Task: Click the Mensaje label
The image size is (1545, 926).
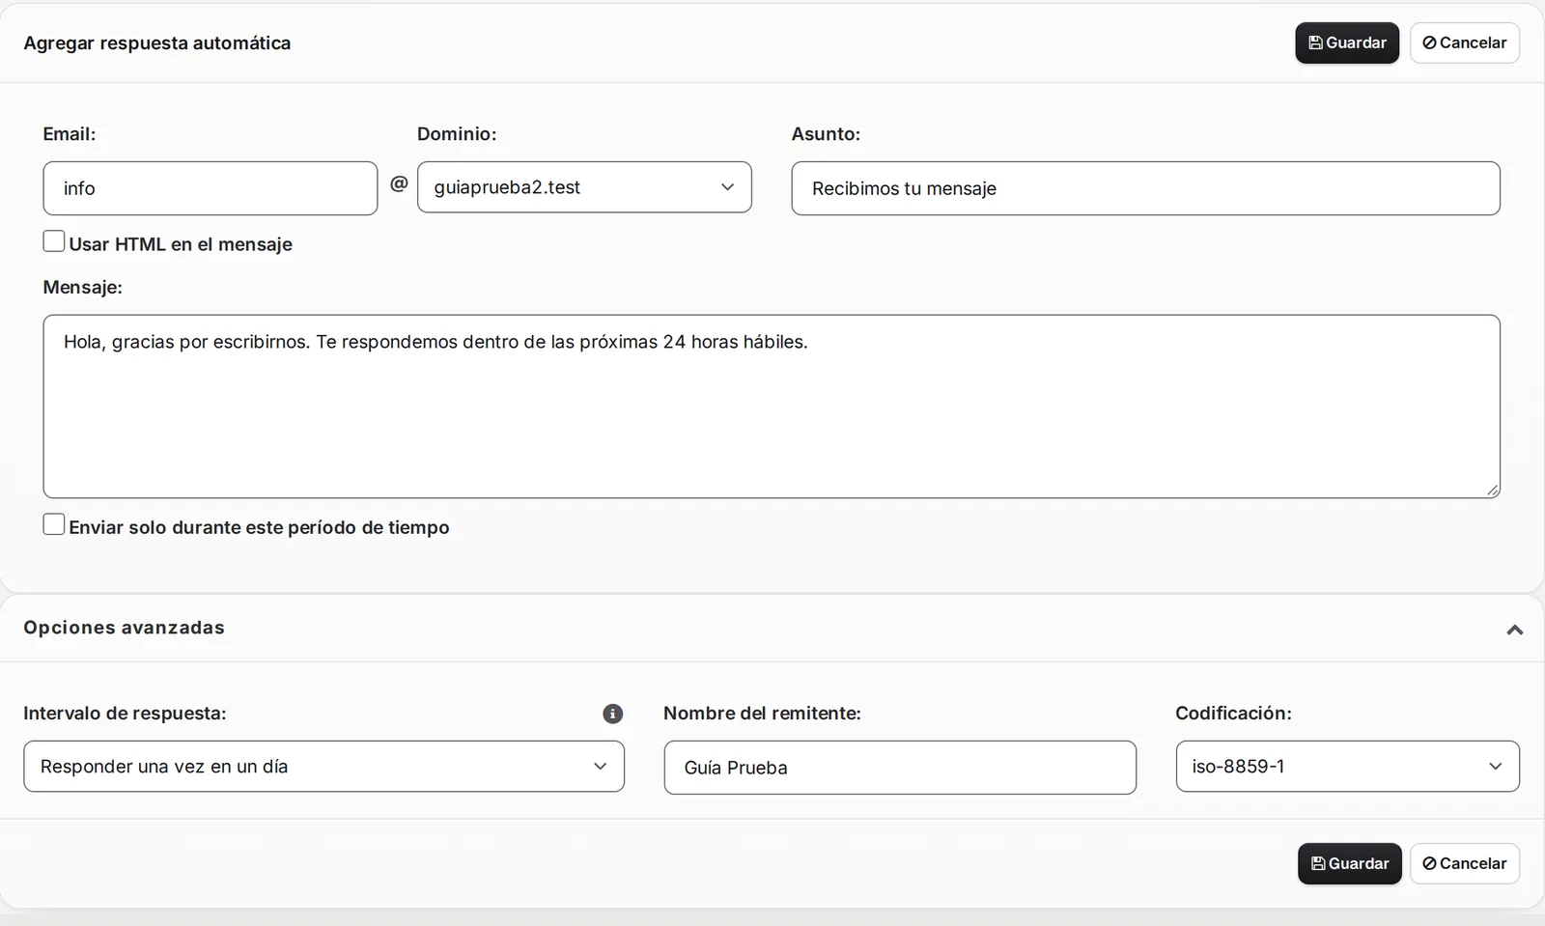Action: (83, 287)
